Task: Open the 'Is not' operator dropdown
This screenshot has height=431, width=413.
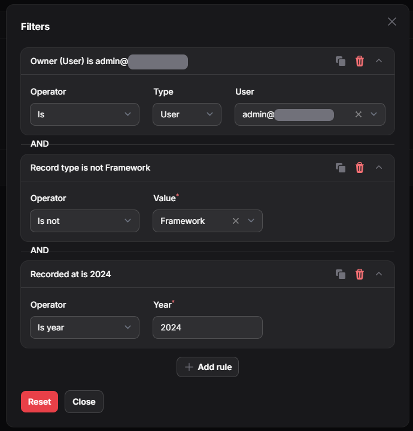Action: tap(84, 221)
